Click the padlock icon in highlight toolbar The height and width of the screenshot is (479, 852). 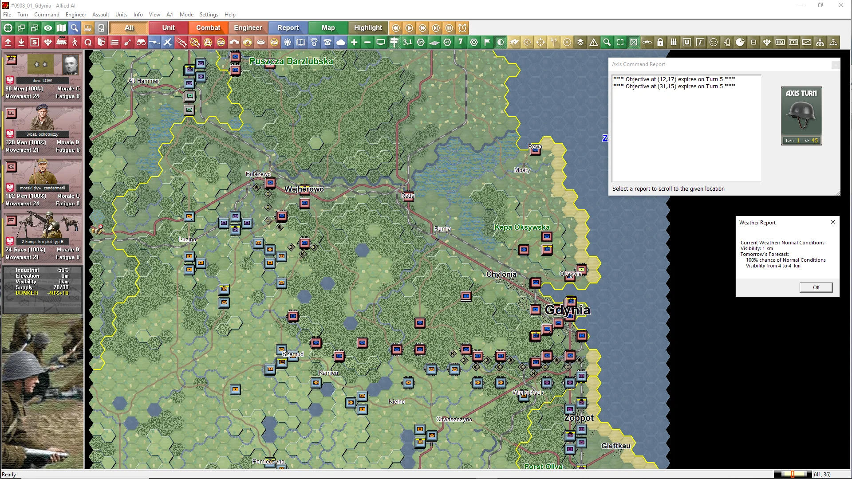[660, 43]
